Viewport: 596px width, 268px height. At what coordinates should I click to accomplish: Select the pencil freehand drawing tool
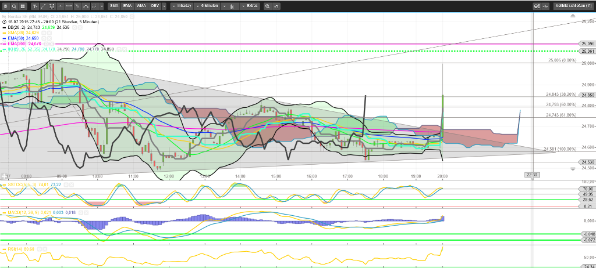coord(77,6)
